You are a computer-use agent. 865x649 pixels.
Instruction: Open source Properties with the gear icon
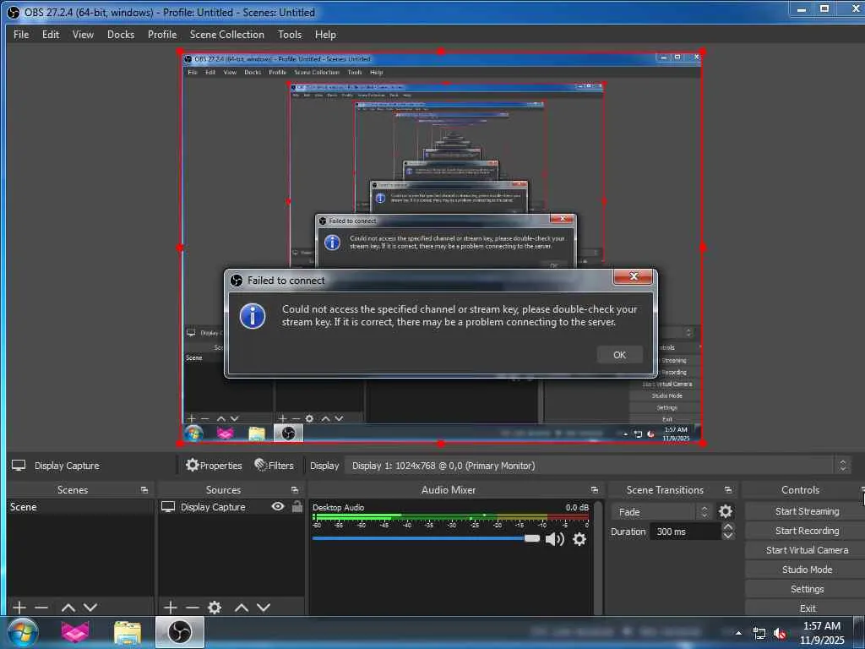(214, 466)
